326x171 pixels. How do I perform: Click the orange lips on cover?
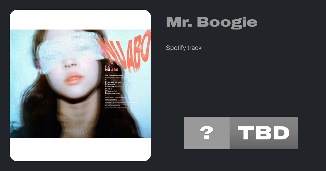click(74, 79)
